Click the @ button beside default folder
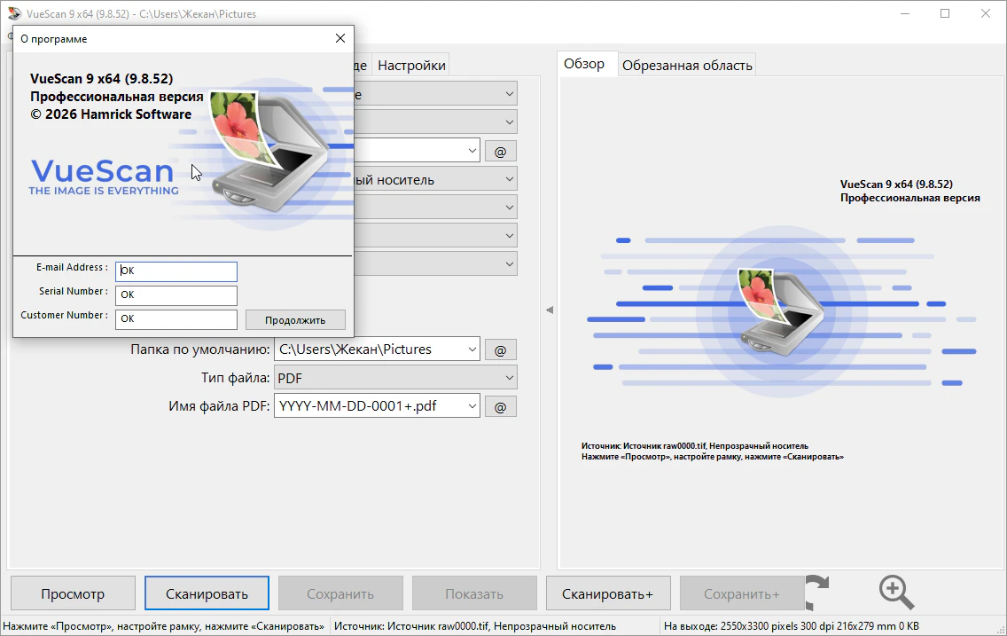This screenshot has width=1007, height=636. point(500,349)
